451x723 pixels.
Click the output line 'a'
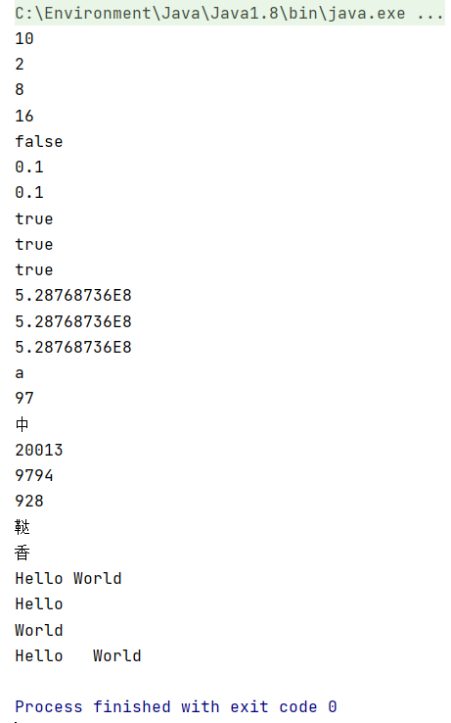[x=20, y=372]
